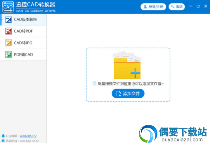
Task: Switch to the CAD转JPG tab
Action: [23, 43]
